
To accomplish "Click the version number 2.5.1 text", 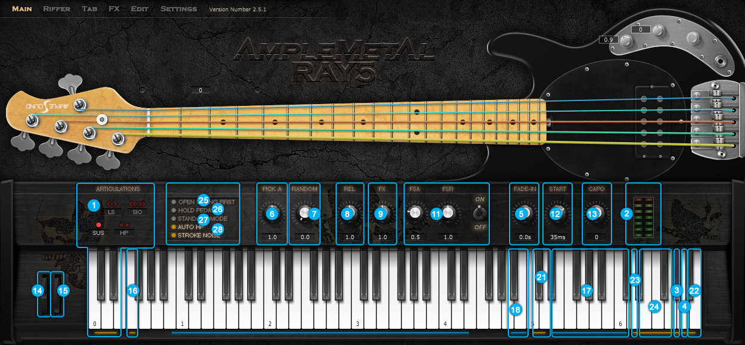I will (238, 10).
